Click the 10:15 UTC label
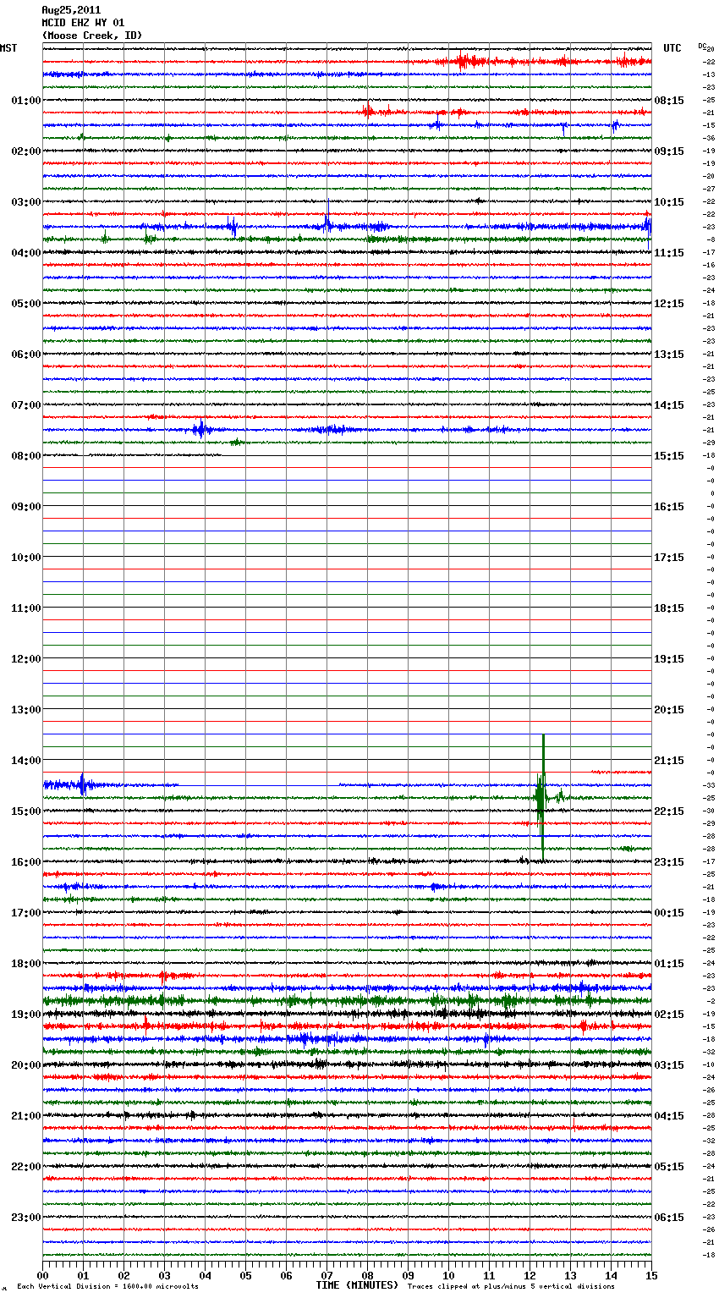This screenshot has height=1298, width=719. click(669, 202)
